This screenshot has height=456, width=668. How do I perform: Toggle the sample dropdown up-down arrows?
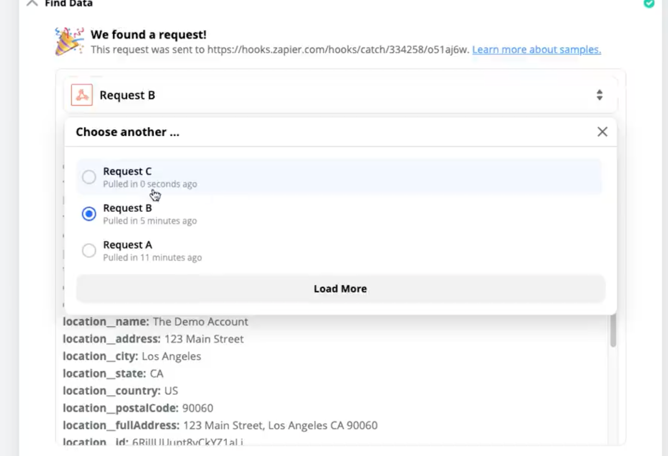coord(600,95)
